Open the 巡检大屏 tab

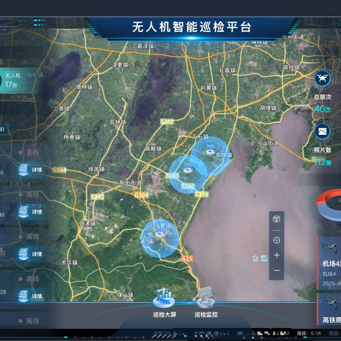tap(164, 303)
